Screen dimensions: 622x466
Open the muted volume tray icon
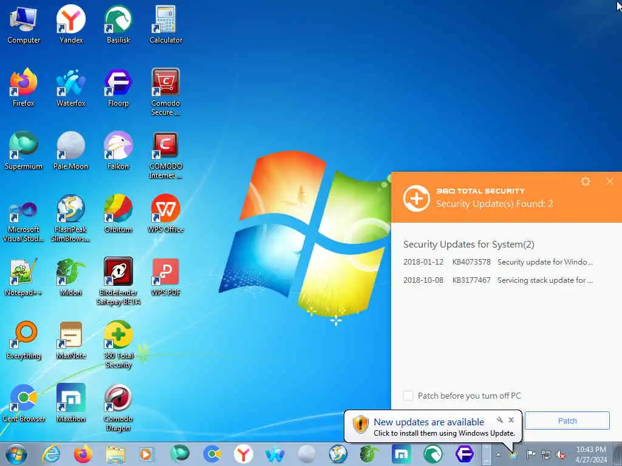coord(561,454)
